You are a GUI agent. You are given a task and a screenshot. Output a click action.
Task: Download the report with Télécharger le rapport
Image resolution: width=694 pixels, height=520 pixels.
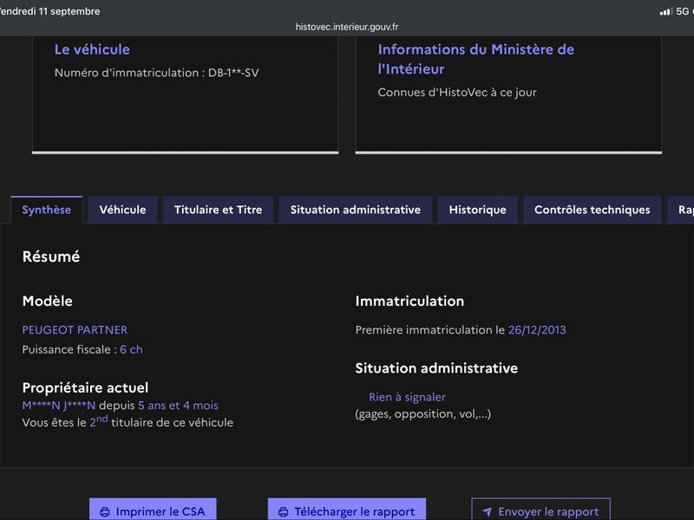[346, 510]
